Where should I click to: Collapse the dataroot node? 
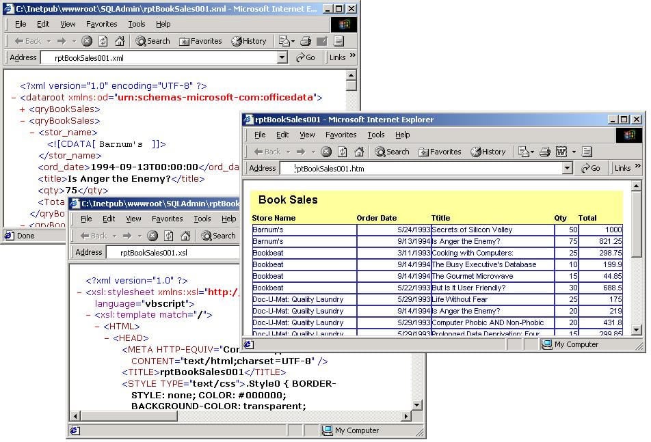pos(14,98)
